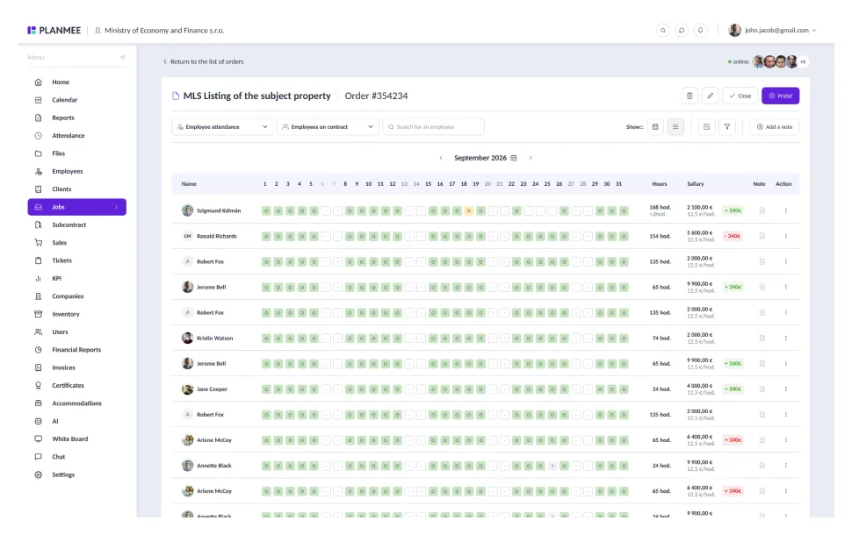Screen dimensions: 852x535
Task: Open the note icon for Kristin Watson
Action: [x=762, y=338]
